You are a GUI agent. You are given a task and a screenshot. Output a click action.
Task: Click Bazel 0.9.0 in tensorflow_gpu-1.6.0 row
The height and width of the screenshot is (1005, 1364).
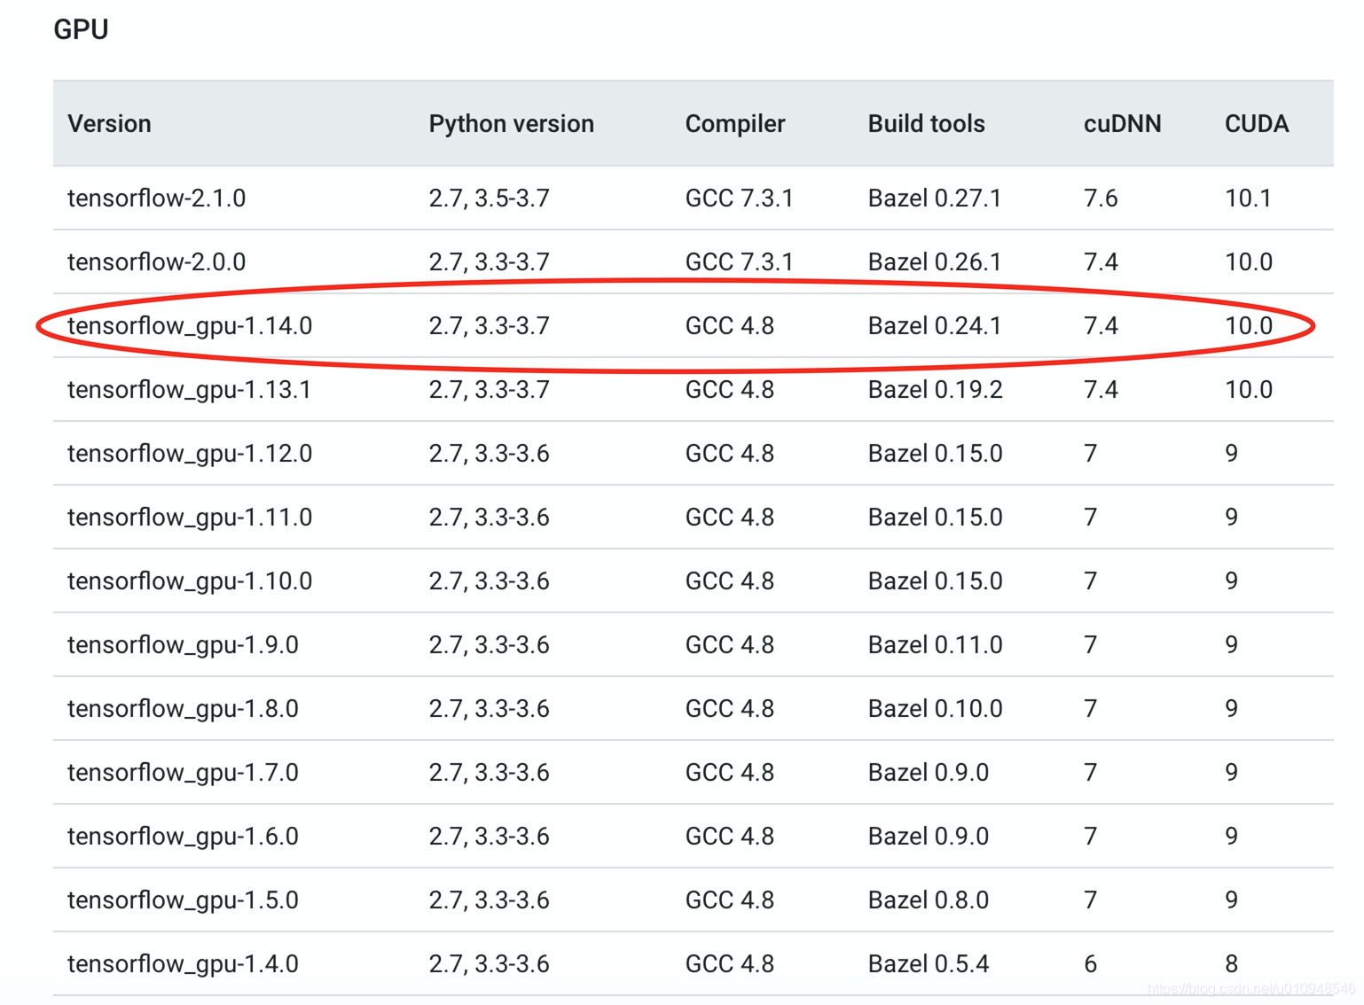[928, 836]
